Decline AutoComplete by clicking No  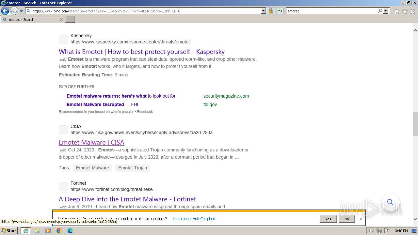tap(346, 219)
